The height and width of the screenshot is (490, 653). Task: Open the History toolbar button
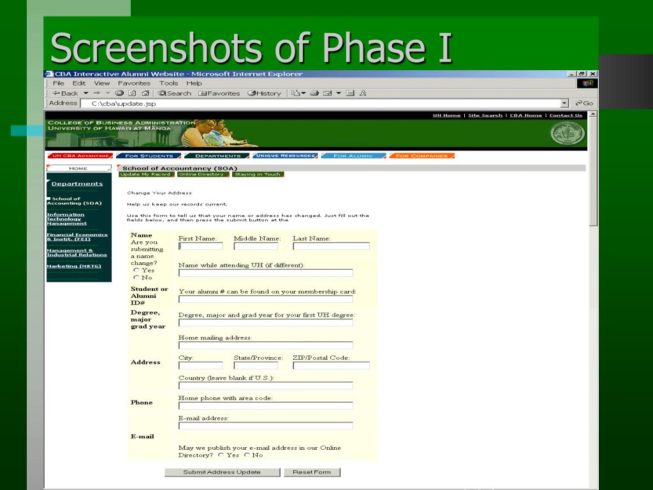pyautogui.click(x=264, y=93)
